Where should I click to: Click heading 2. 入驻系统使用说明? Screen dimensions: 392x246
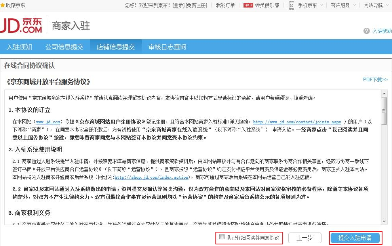[x=36, y=149]
